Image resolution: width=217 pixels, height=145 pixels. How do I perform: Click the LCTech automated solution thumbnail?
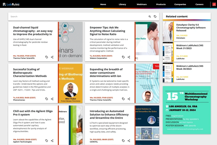(147, 125)
